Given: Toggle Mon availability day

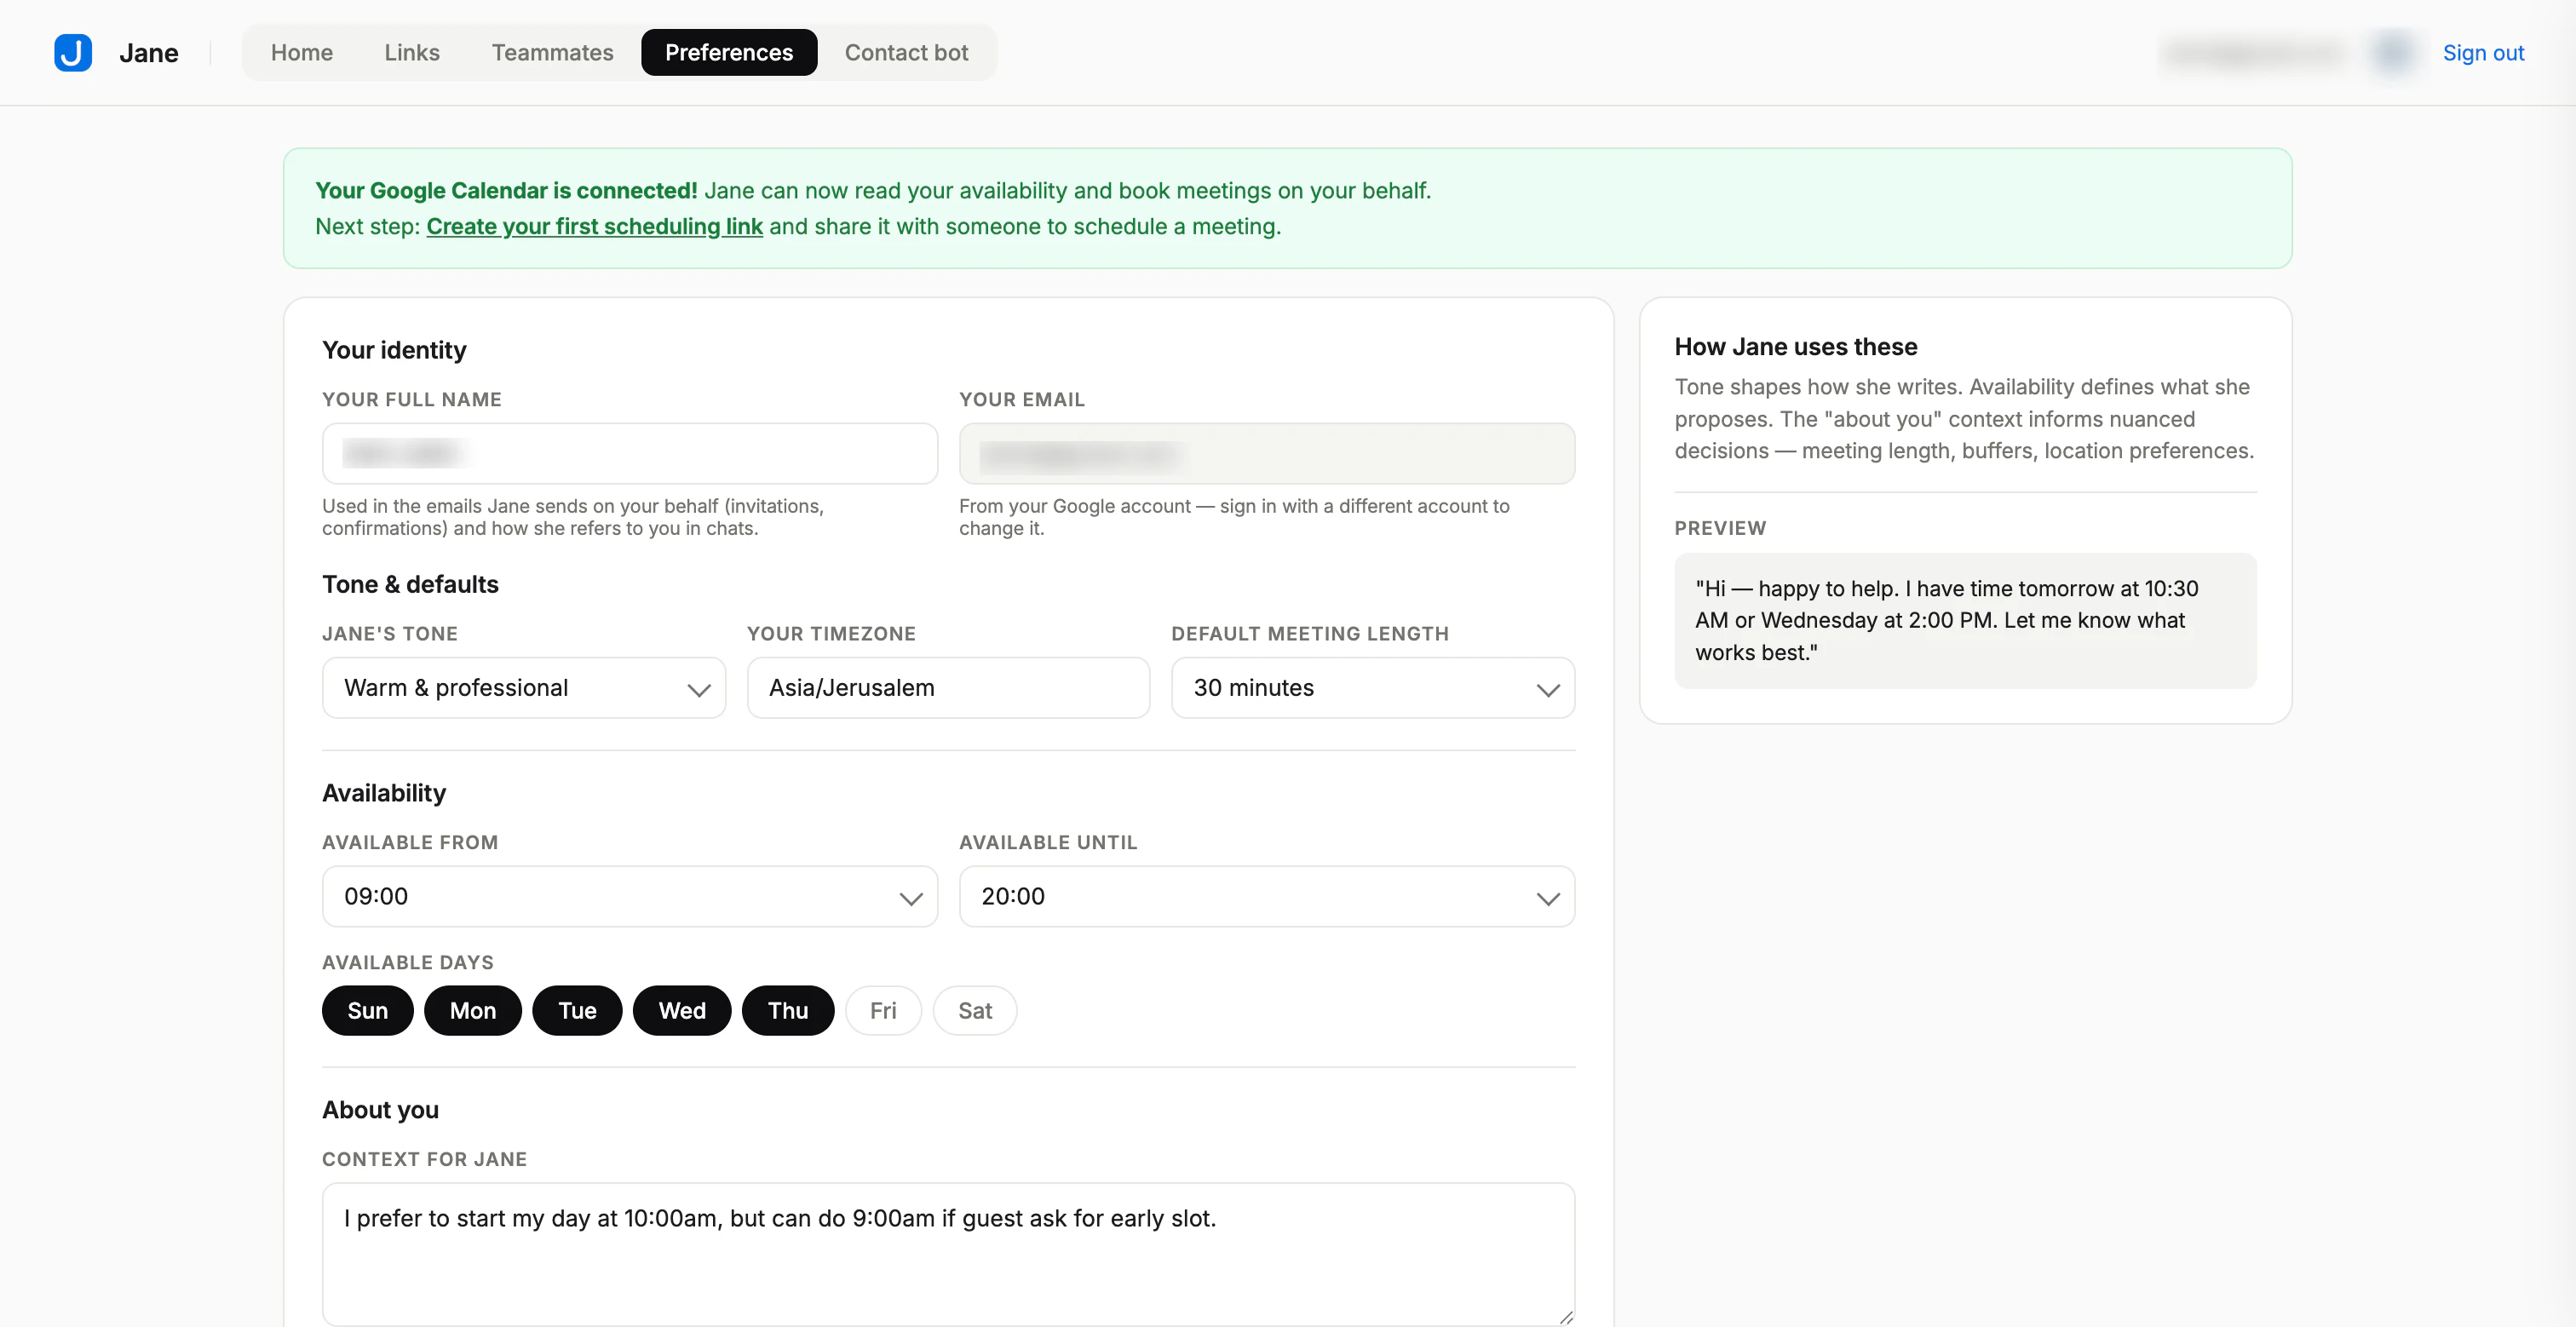Looking at the screenshot, I should tap(473, 1010).
